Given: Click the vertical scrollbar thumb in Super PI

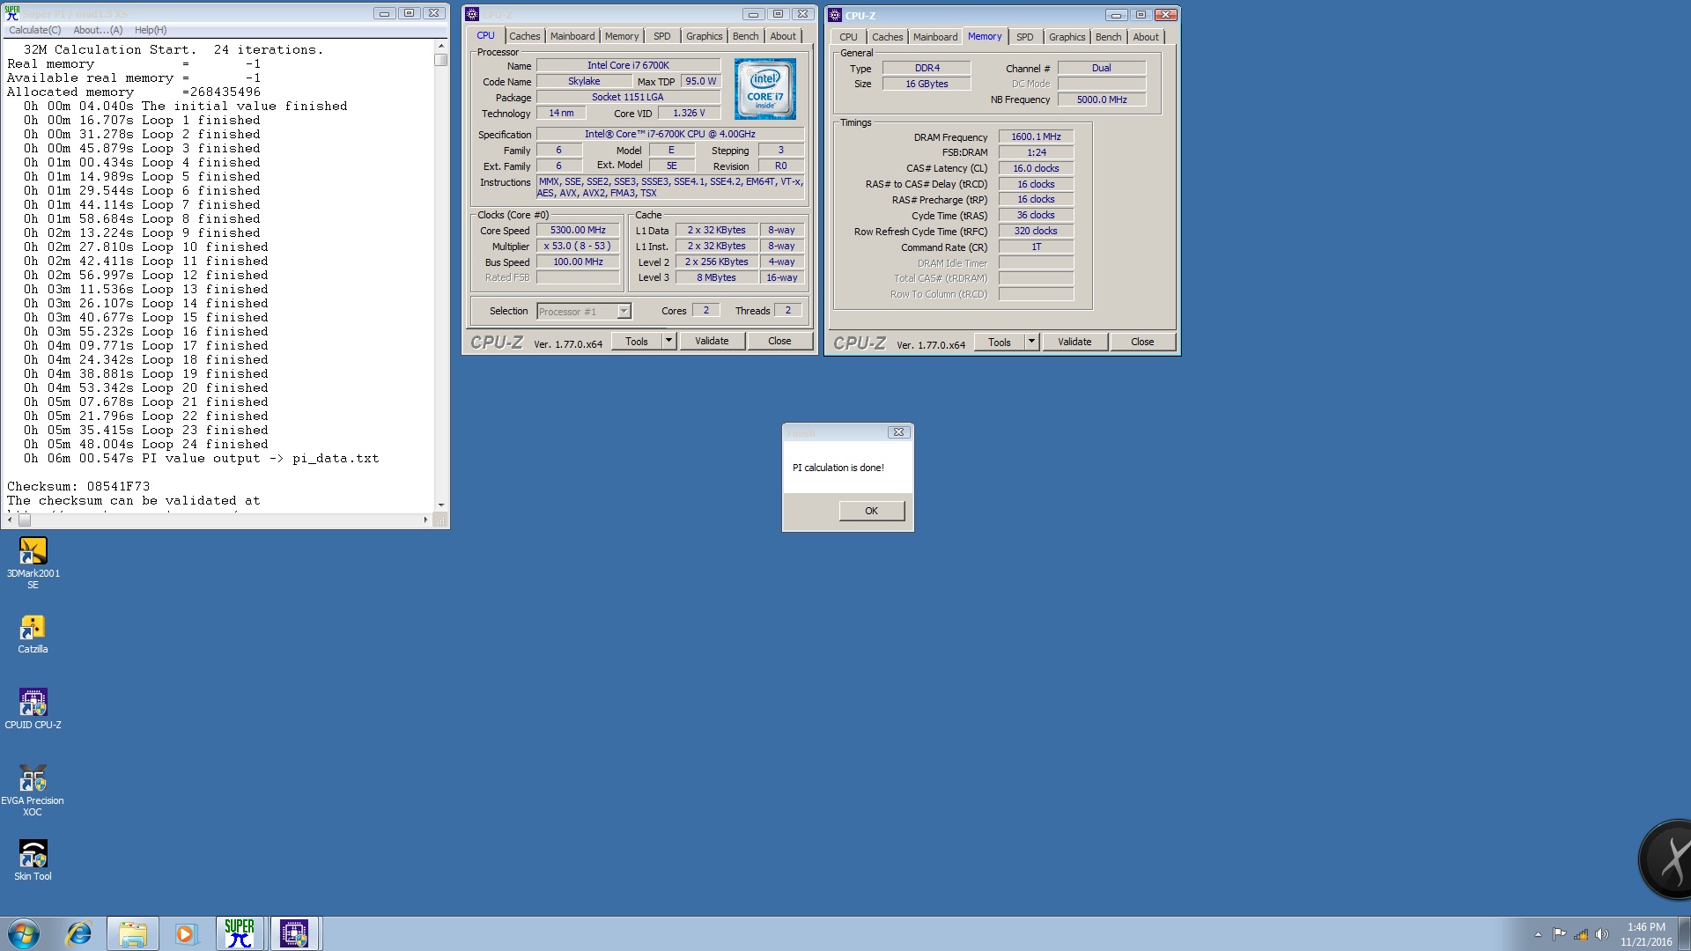Looking at the screenshot, I should point(441,60).
